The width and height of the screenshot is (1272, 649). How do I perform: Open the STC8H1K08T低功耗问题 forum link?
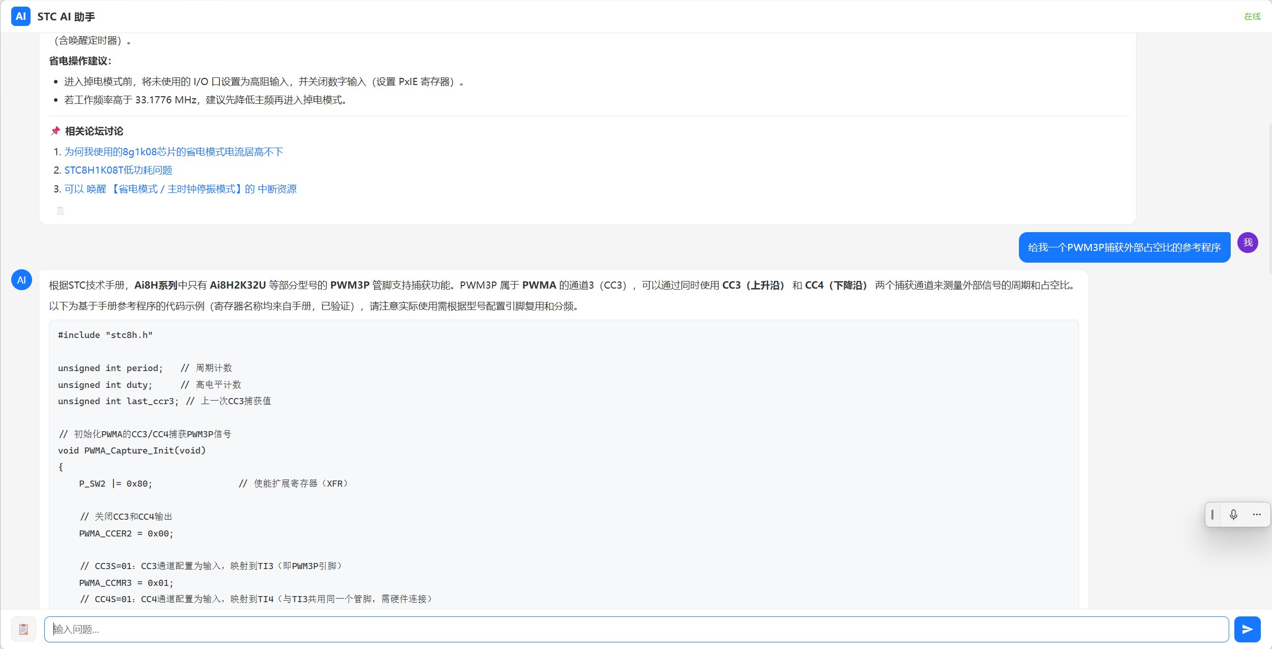(x=118, y=171)
